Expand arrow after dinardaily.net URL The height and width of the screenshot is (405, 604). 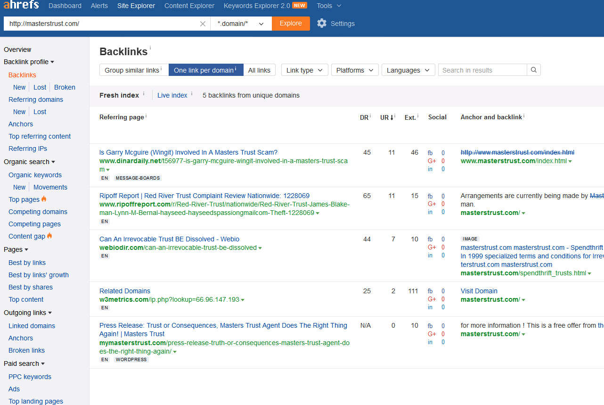click(108, 170)
